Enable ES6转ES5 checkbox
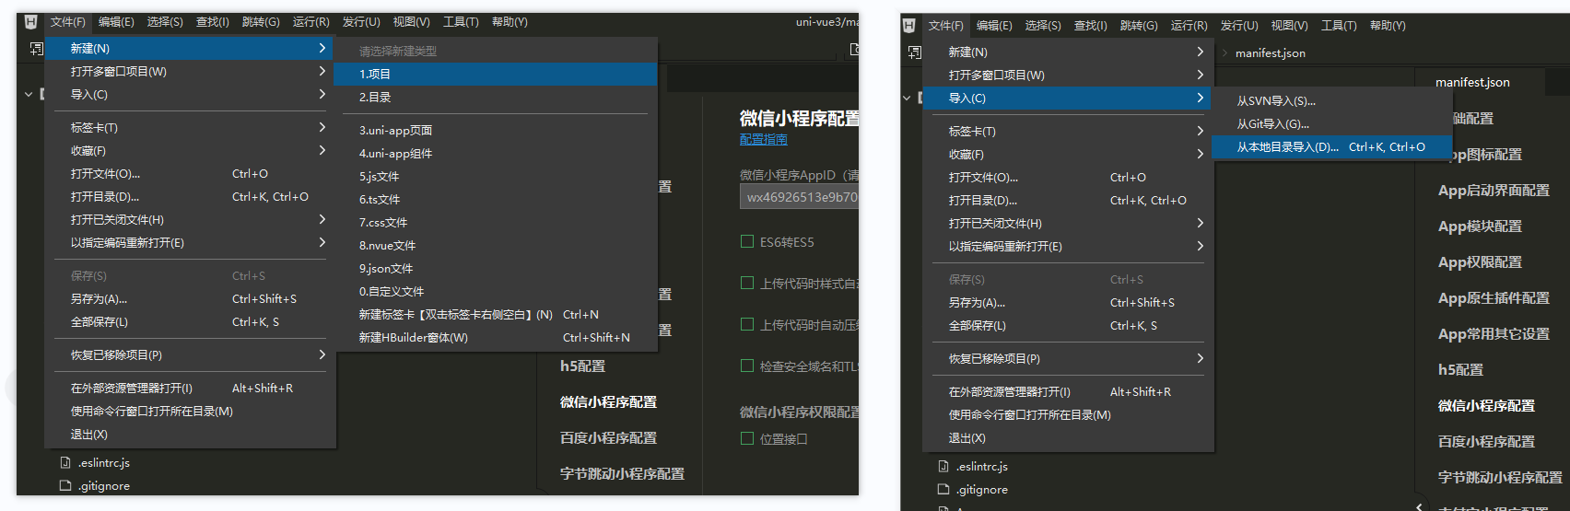 pyautogui.click(x=747, y=242)
